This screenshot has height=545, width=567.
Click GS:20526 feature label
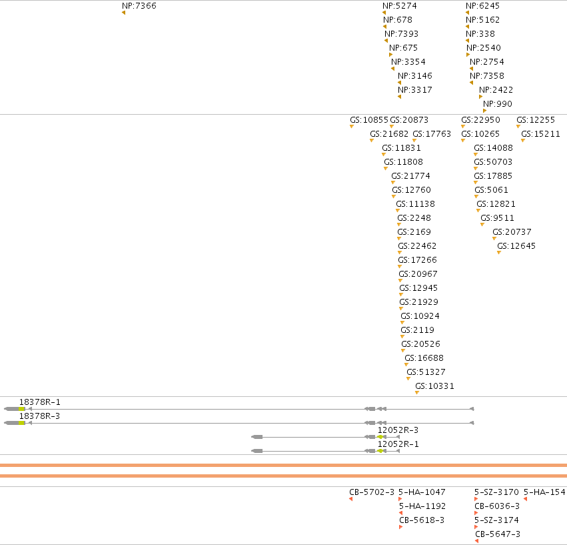tap(421, 344)
